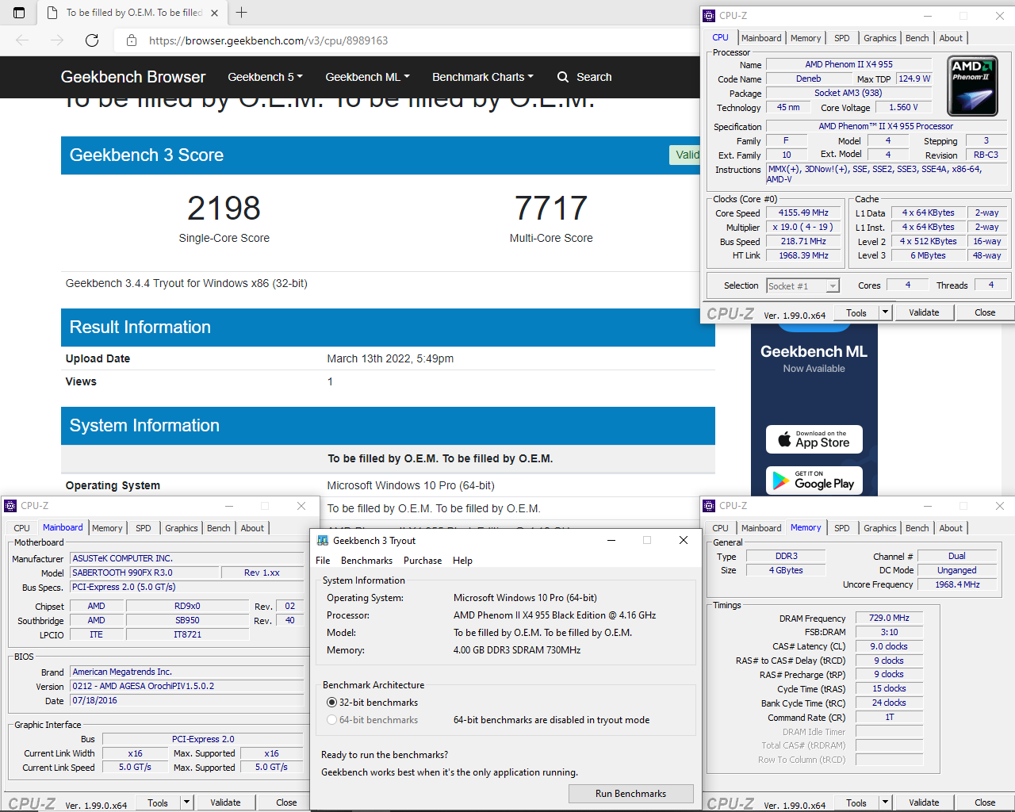Close the Geekbench 3 Tryout window
This screenshot has height=812, width=1015.
(684, 540)
